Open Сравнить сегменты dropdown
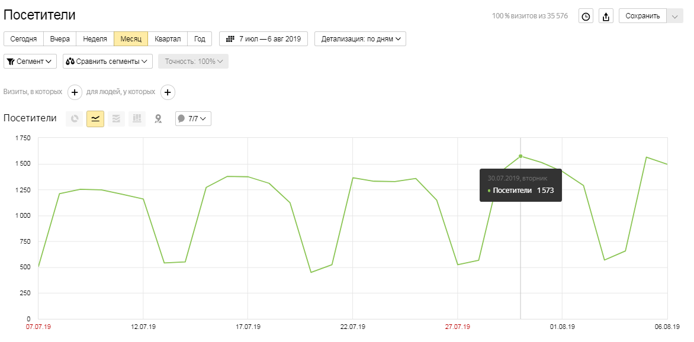694x342 pixels. [x=108, y=61]
